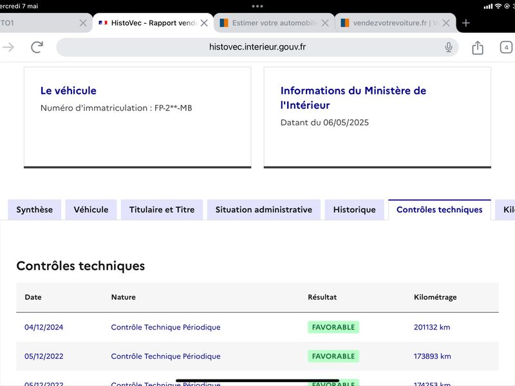
Task: Tap the 173893 km mileage value
Action: pos(432,356)
